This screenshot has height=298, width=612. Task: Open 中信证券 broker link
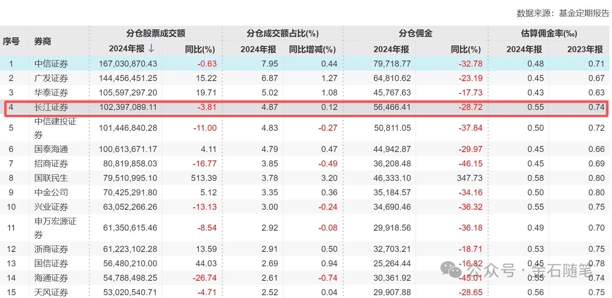51,63
